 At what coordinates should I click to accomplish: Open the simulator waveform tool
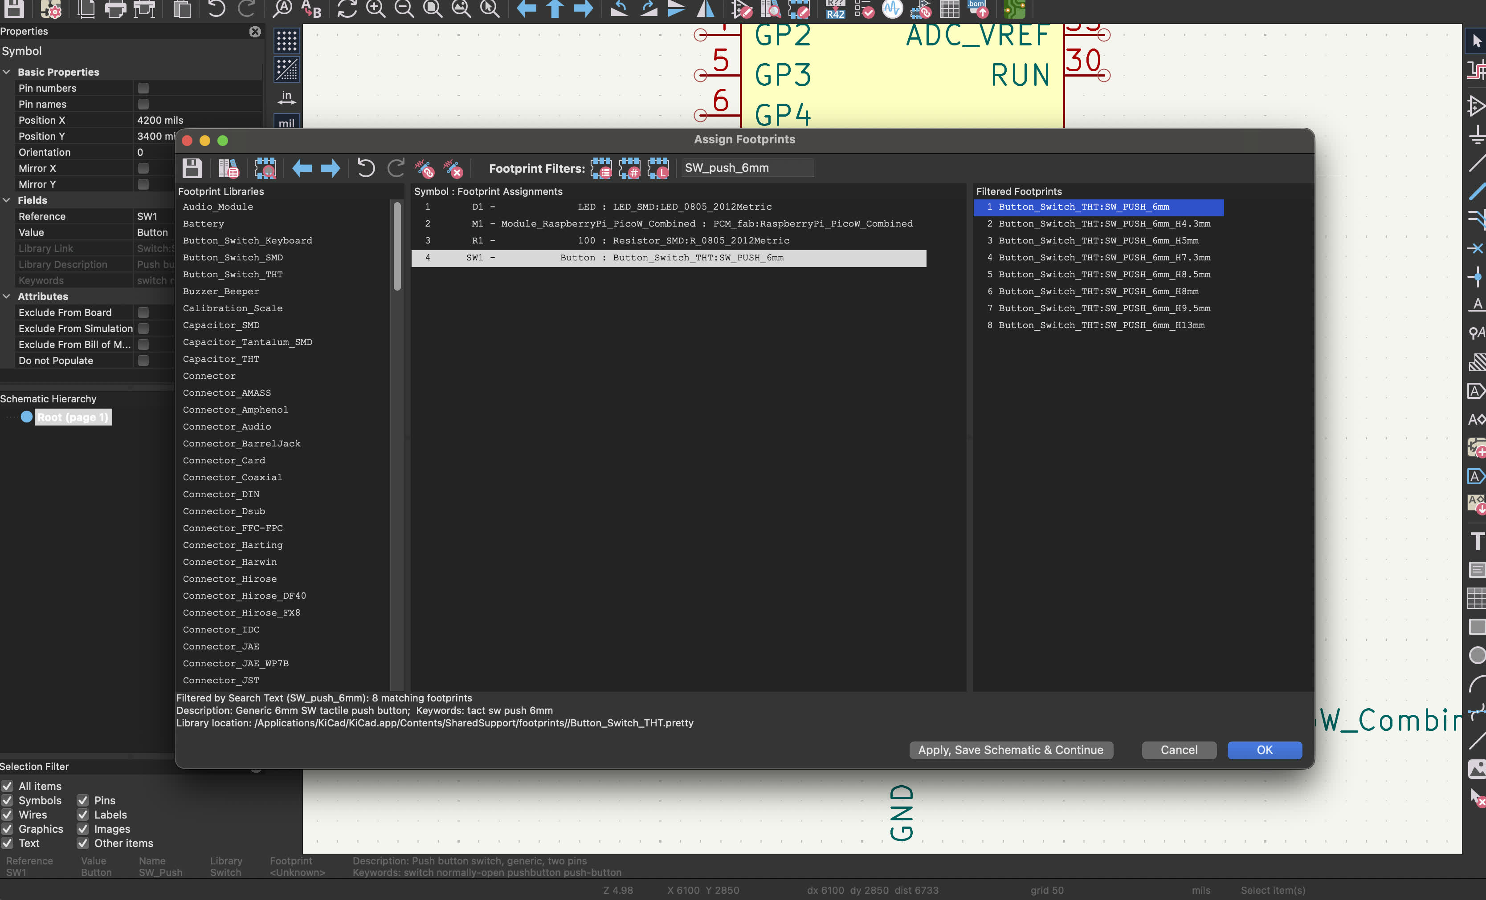(892, 9)
